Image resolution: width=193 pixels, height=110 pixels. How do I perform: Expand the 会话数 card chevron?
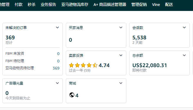pyautogui.click(x=184, y=27)
